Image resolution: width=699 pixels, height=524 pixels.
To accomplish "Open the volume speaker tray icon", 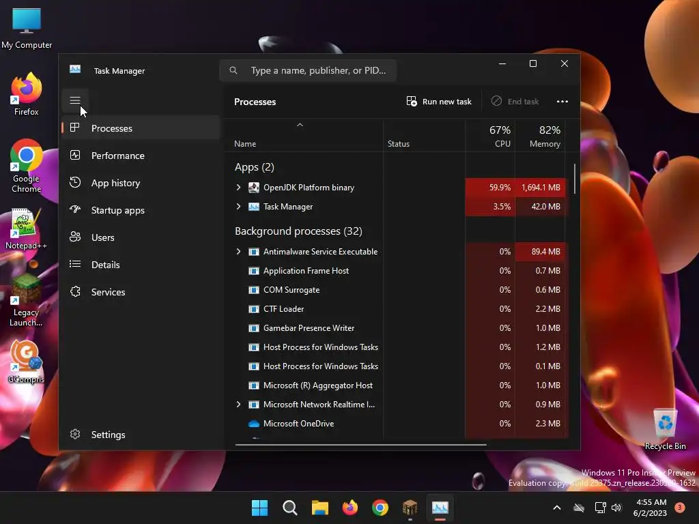I will point(616,508).
